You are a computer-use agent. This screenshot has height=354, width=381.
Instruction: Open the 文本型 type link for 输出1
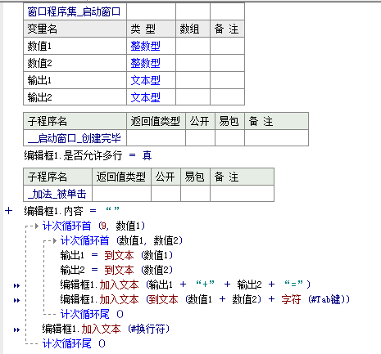pyautogui.click(x=145, y=80)
